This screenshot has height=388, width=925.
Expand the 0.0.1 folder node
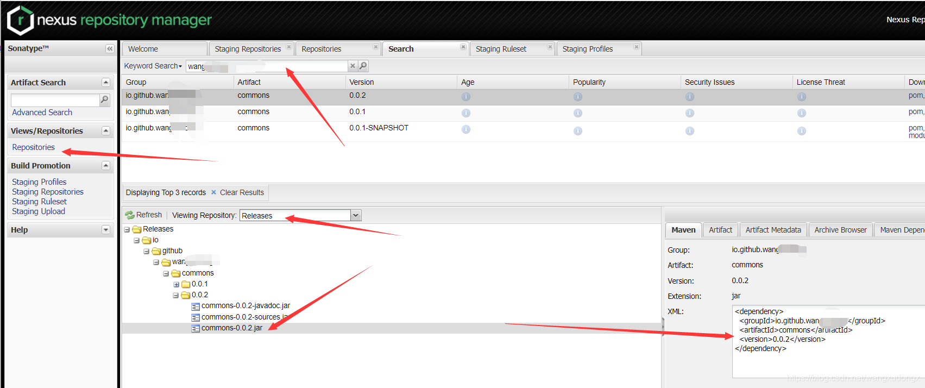pos(176,284)
